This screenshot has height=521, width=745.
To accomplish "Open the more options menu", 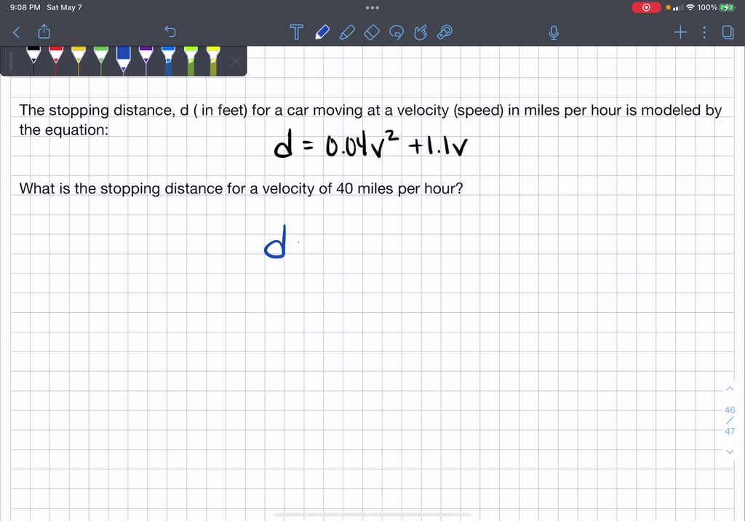I will coord(703,32).
